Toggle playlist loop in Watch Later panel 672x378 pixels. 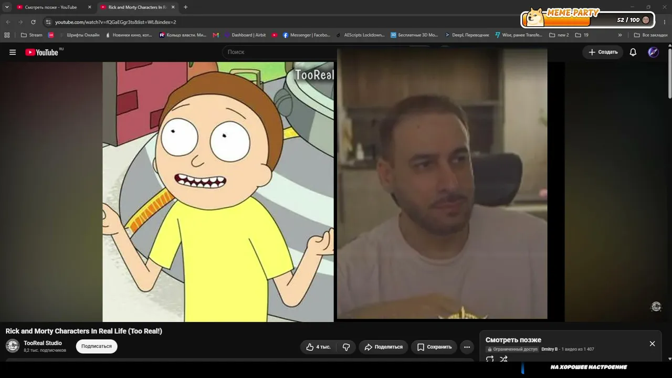point(490,359)
